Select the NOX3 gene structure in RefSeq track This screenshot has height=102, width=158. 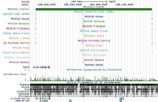click(42, 67)
